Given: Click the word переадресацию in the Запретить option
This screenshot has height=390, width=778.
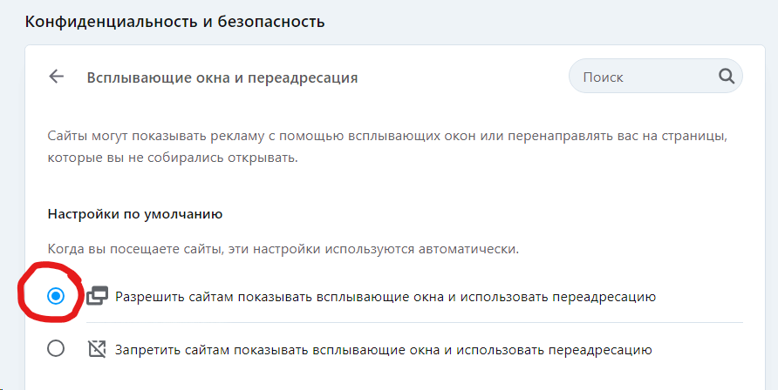Looking at the screenshot, I should point(600,351).
